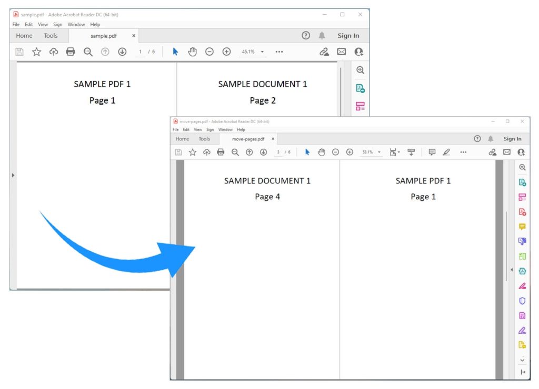Activate the Selection arrow tool in sample.pdf toolbar

[x=175, y=52]
